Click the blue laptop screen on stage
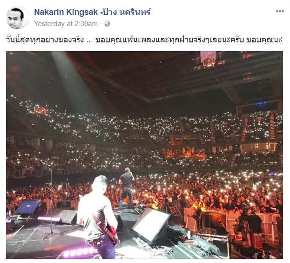The height and width of the screenshot is (263, 290). 28,207
